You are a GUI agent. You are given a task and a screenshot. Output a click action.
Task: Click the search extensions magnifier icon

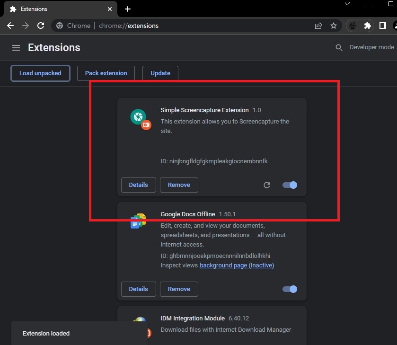tap(339, 47)
